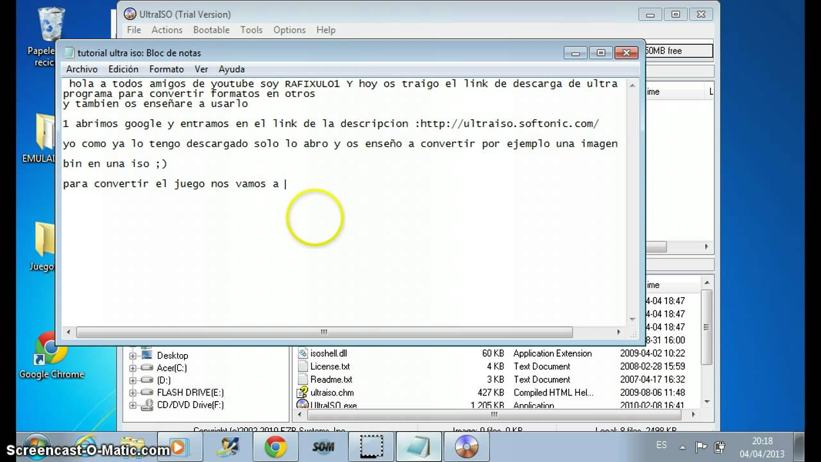Click the Readme.txt file icon

303,379
